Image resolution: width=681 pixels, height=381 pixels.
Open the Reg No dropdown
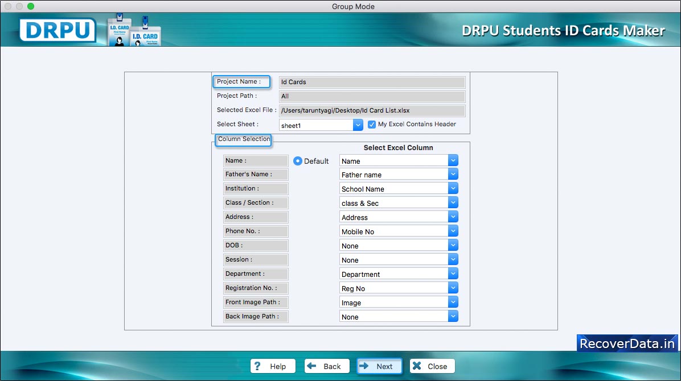453,288
